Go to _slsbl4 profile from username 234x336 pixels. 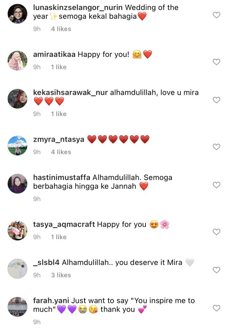[46, 262]
